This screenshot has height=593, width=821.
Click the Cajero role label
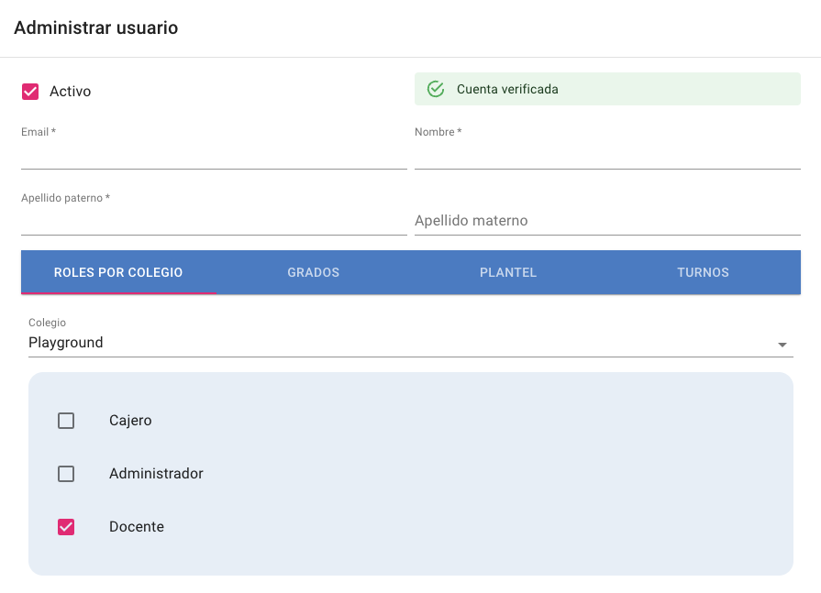pos(130,421)
